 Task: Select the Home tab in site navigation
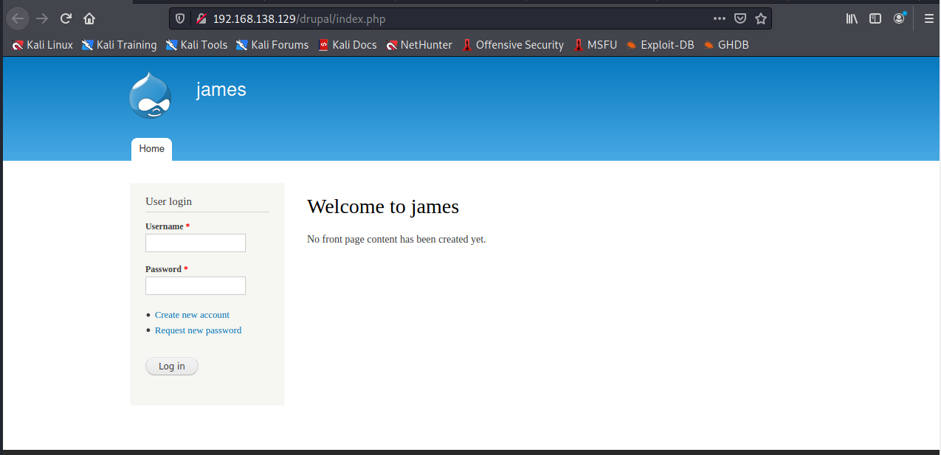tap(151, 149)
